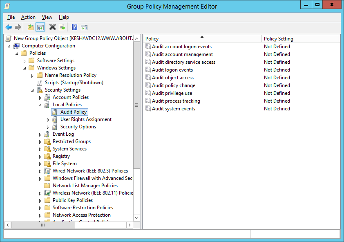
Task: Expand the User Rights Assignment node
Action: [x=48, y=120]
